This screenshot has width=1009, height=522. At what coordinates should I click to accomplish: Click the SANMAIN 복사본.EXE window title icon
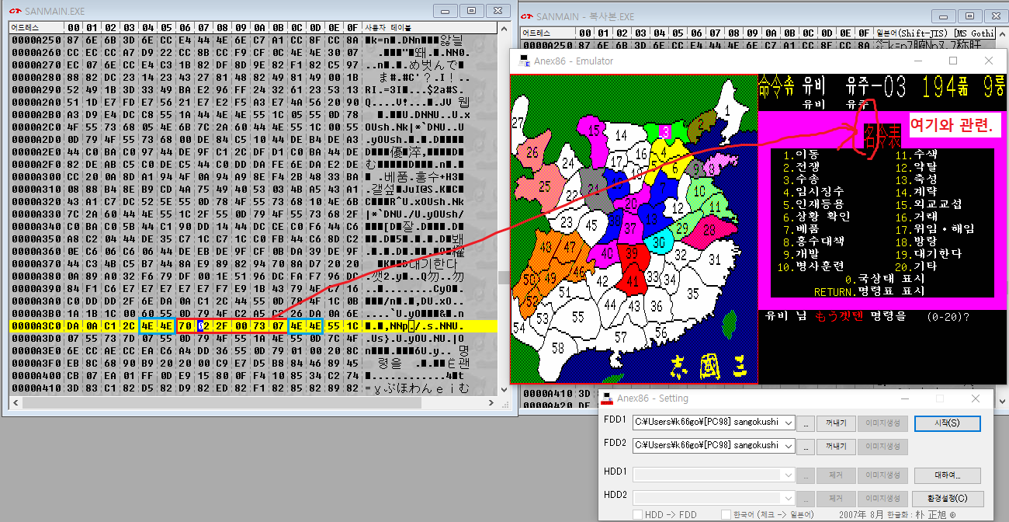tap(527, 16)
